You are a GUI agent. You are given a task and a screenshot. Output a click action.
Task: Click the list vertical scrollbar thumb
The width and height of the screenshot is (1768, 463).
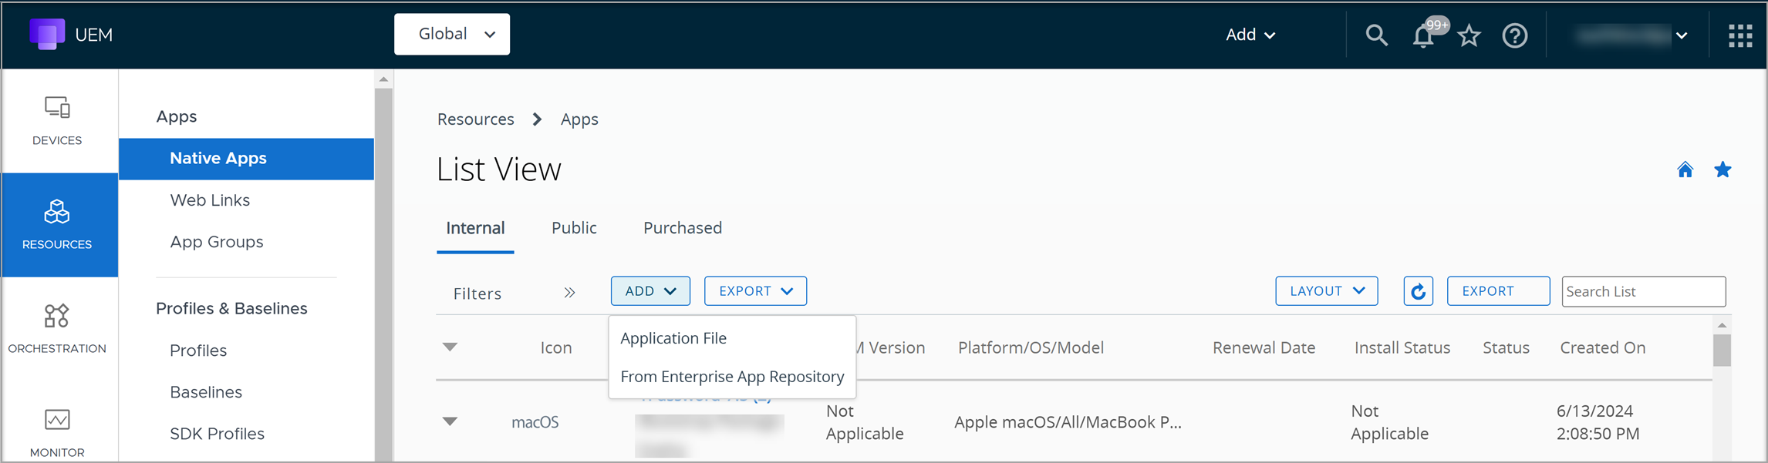click(1722, 351)
